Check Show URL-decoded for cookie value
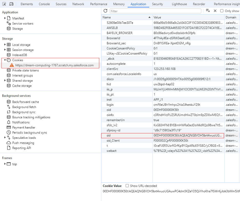This screenshot has height=201, width=240. tap(127, 186)
